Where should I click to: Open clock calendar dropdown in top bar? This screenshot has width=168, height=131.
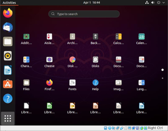click(x=92, y=3)
